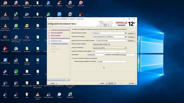This screenshot has height=103, width=184.
Task: Select the Fragmentado folder on desktop
Action: (27, 72)
